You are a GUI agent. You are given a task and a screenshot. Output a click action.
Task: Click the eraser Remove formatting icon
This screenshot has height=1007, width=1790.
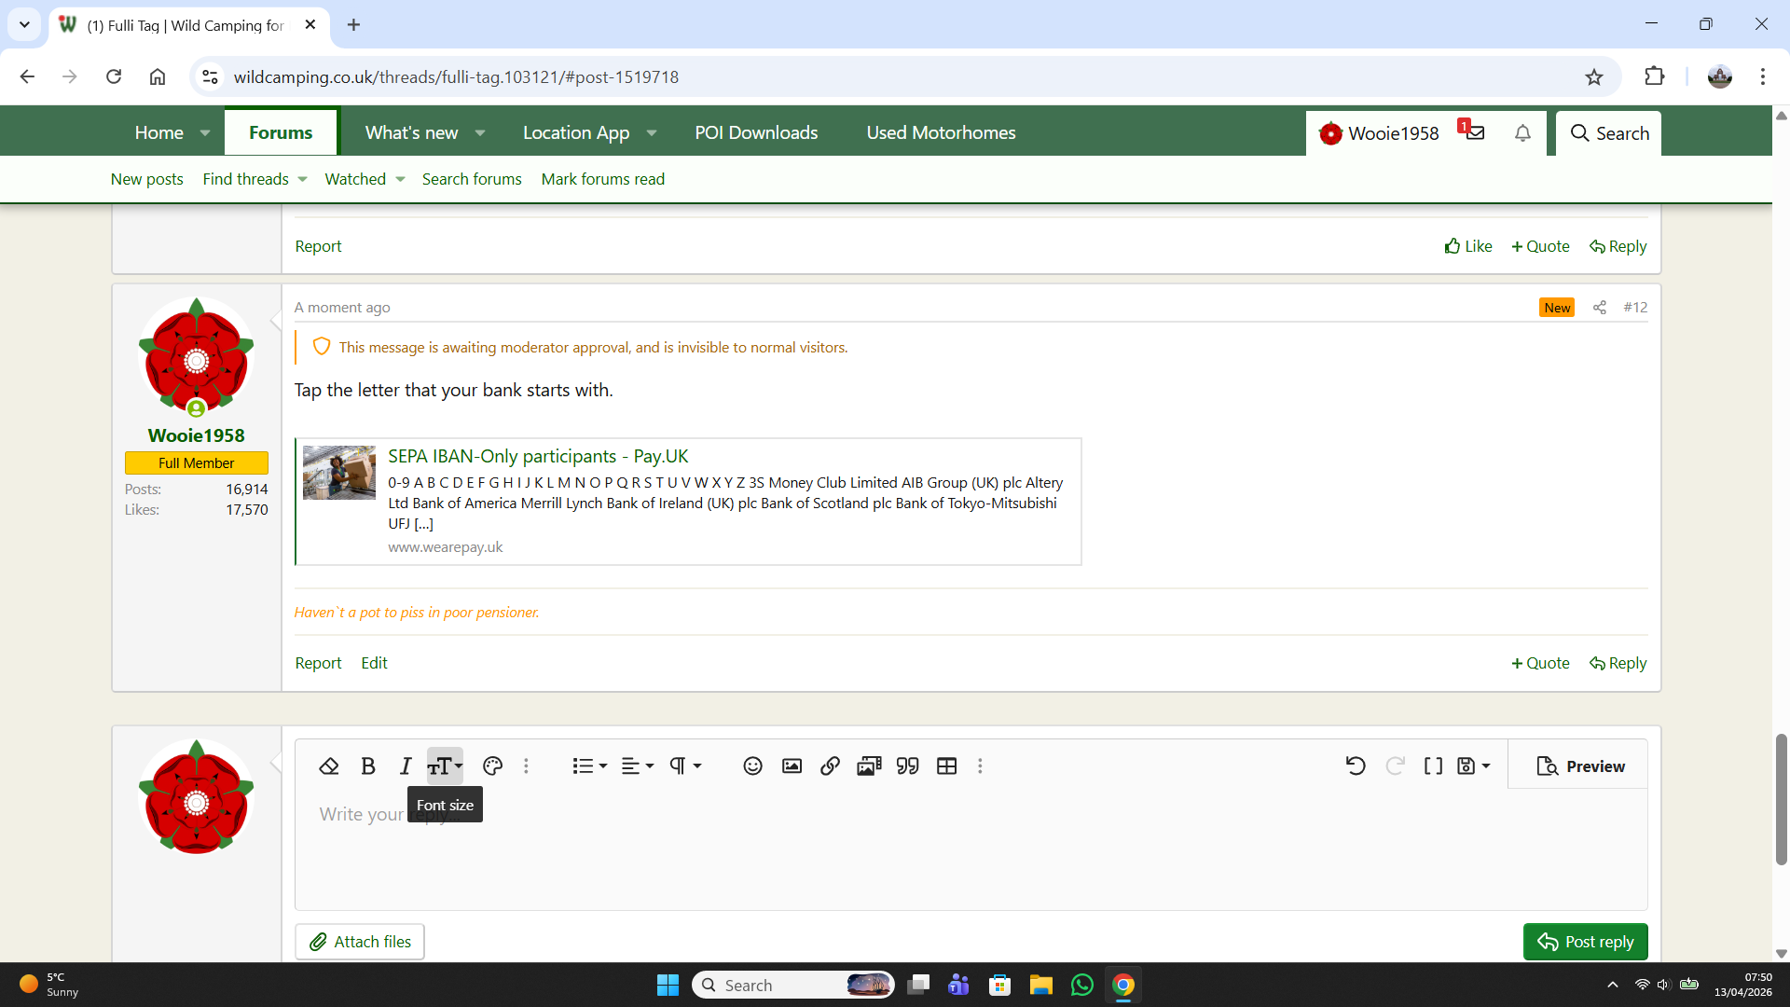click(x=328, y=766)
